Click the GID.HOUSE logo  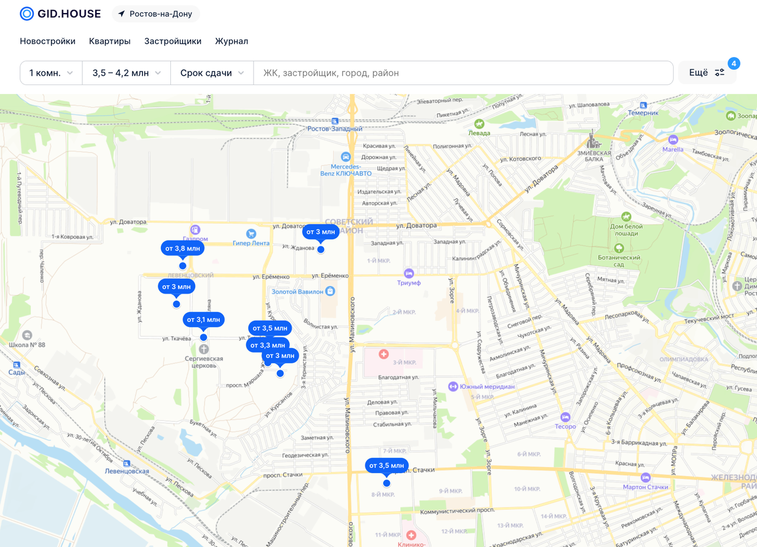pyautogui.click(x=60, y=14)
